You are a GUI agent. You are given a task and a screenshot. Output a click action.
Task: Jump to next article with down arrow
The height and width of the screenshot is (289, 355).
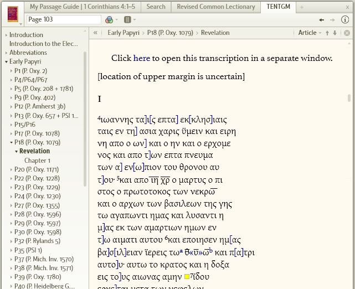(335, 33)
